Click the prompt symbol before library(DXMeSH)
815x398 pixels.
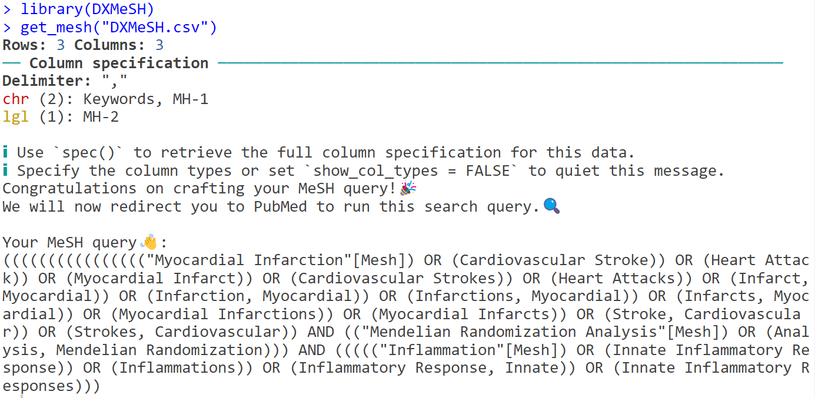(x=7, y=9)
